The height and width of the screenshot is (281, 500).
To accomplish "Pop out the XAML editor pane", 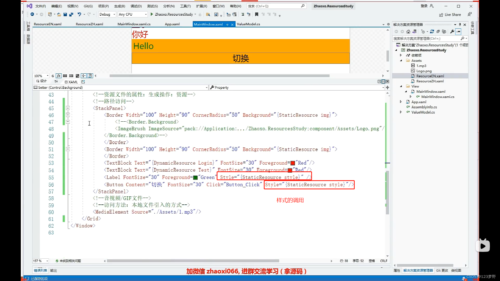I will click(x=83, y=82).
